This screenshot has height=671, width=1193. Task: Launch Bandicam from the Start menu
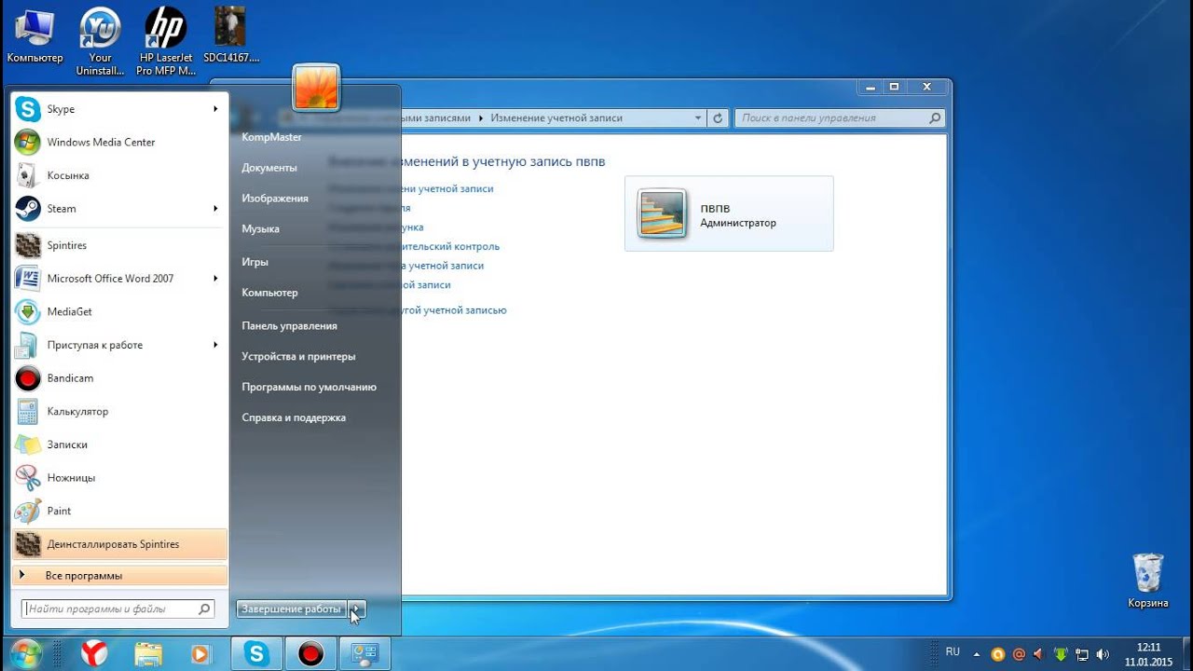click(119, 378)
